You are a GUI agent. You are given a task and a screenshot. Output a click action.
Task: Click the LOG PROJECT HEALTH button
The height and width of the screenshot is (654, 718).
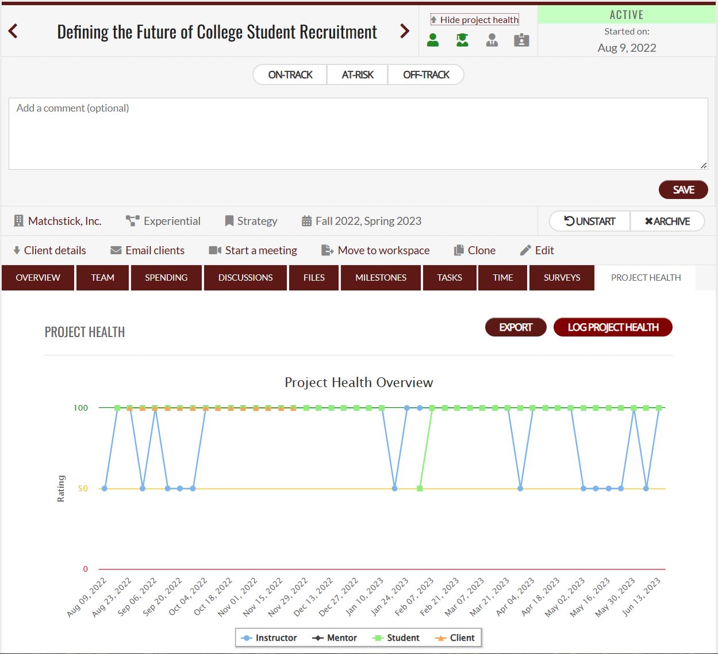[613, 327]
